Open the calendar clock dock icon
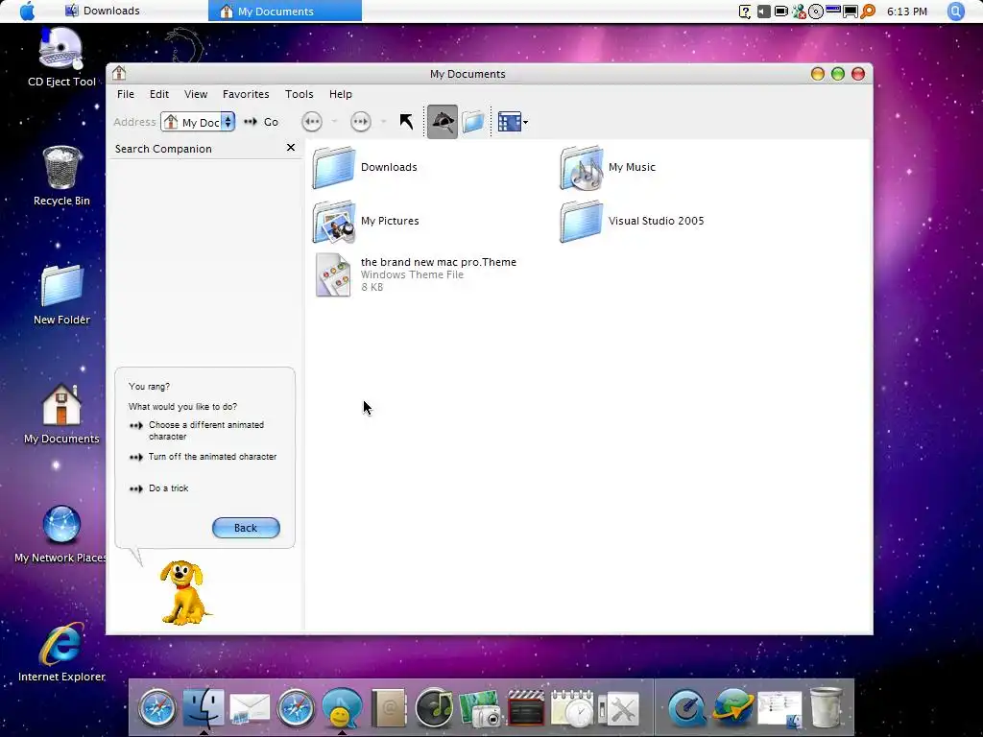983x737 pixels. click(572, 708)
